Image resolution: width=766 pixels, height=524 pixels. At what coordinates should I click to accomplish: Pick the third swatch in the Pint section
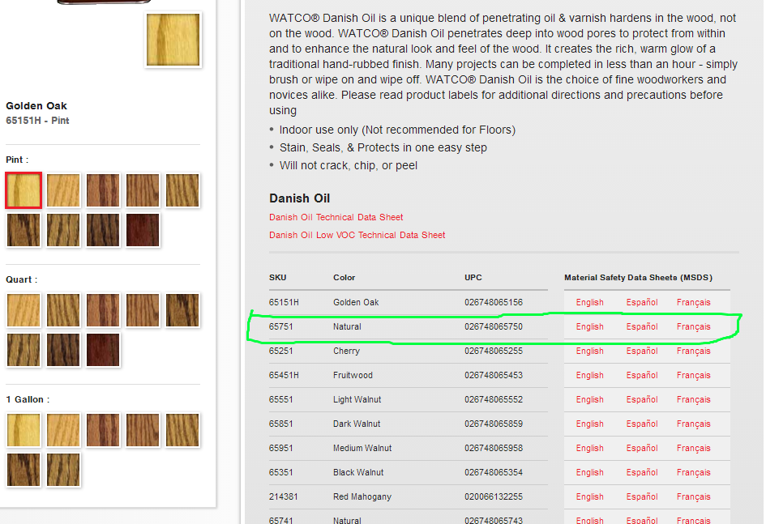pos(103,190)
